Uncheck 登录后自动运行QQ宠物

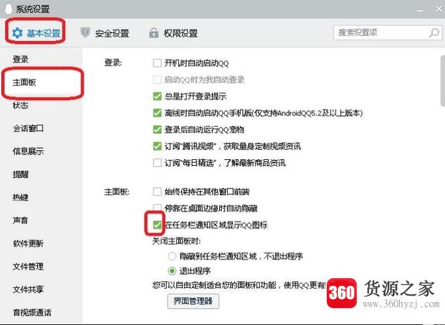[x=157, y=130]
